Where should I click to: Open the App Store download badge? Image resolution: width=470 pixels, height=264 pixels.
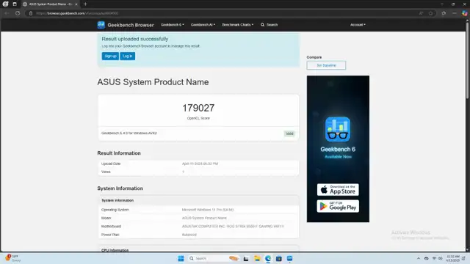(x=338, y=190)
